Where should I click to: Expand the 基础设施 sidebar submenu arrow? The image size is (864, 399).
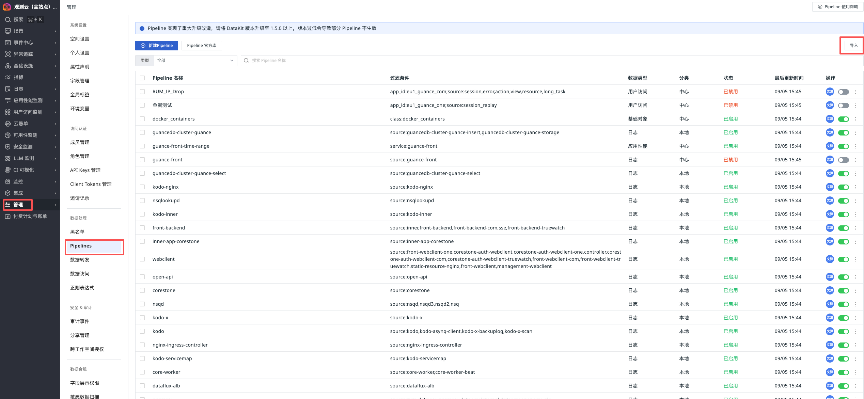[x=55, y=66]
